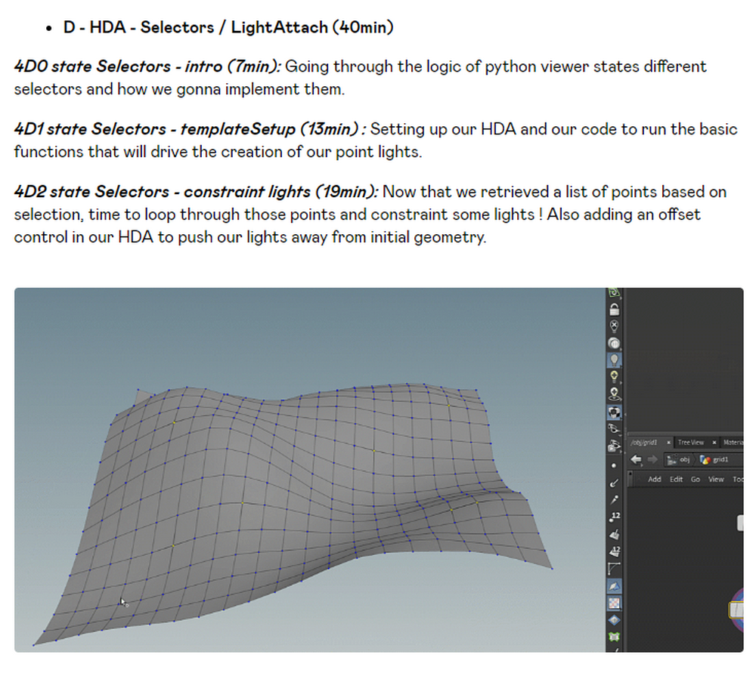
Task: Go forward with the network right arrow
Action: [652, 459]
